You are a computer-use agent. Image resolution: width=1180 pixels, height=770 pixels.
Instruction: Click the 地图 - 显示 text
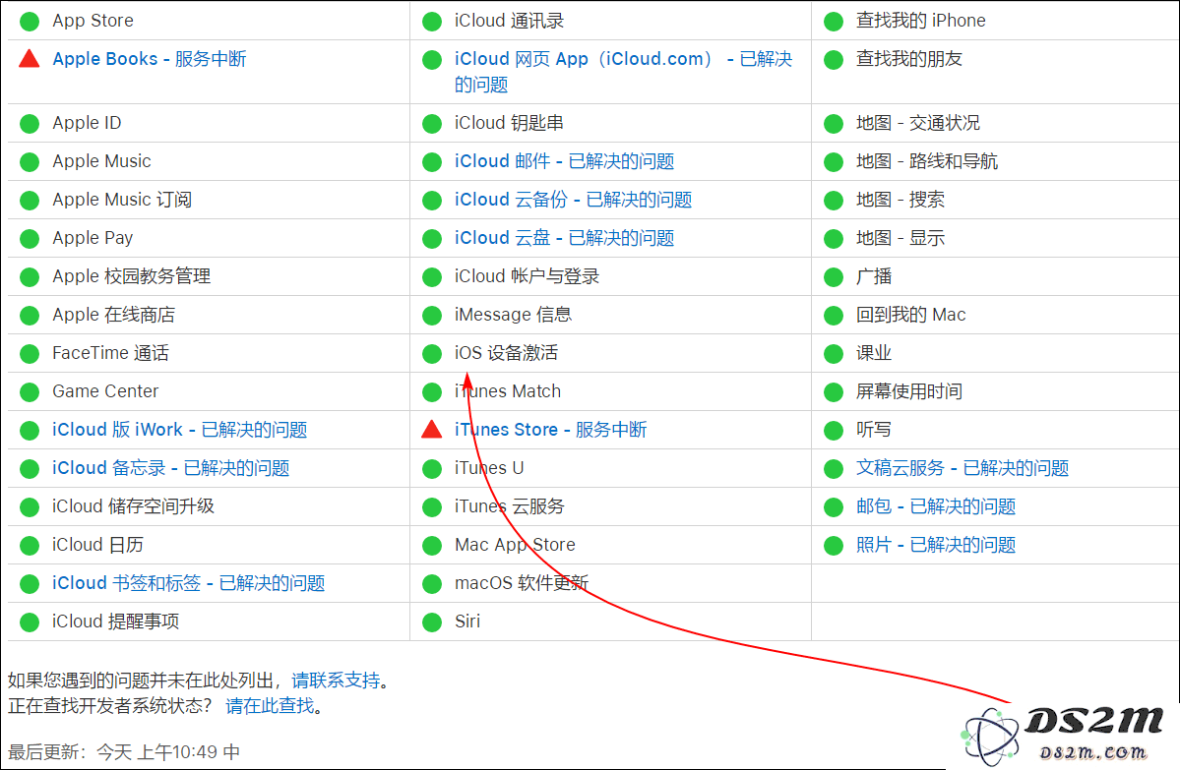901,238
